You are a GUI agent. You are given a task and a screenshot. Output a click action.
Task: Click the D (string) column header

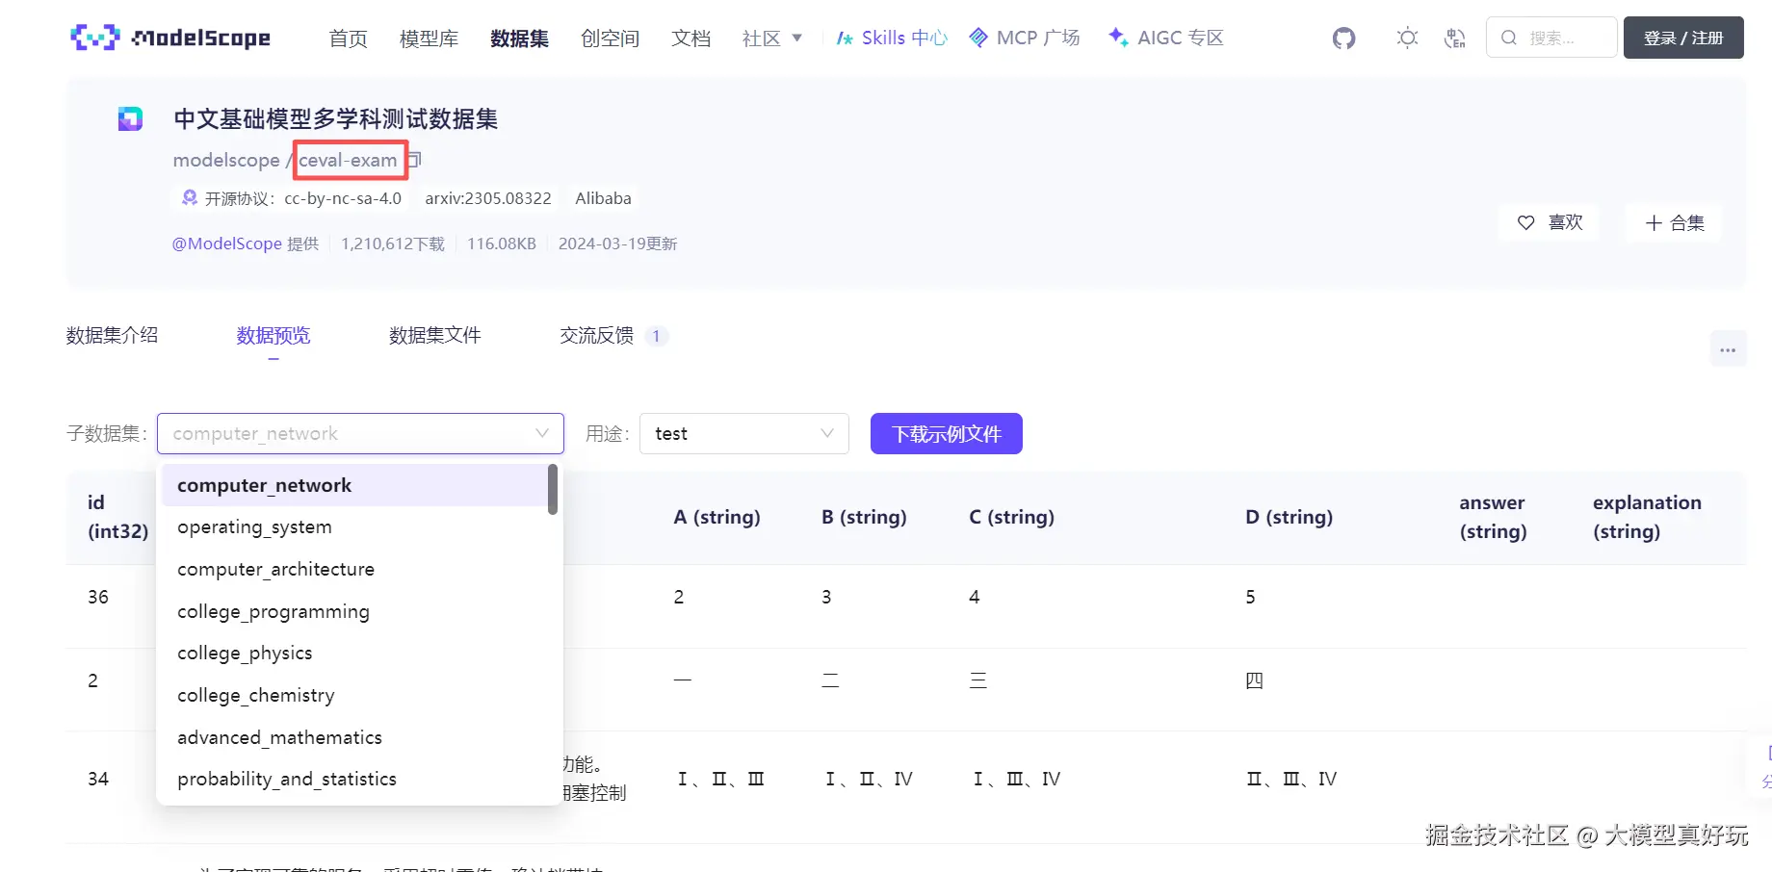[x=1289, y=517]
